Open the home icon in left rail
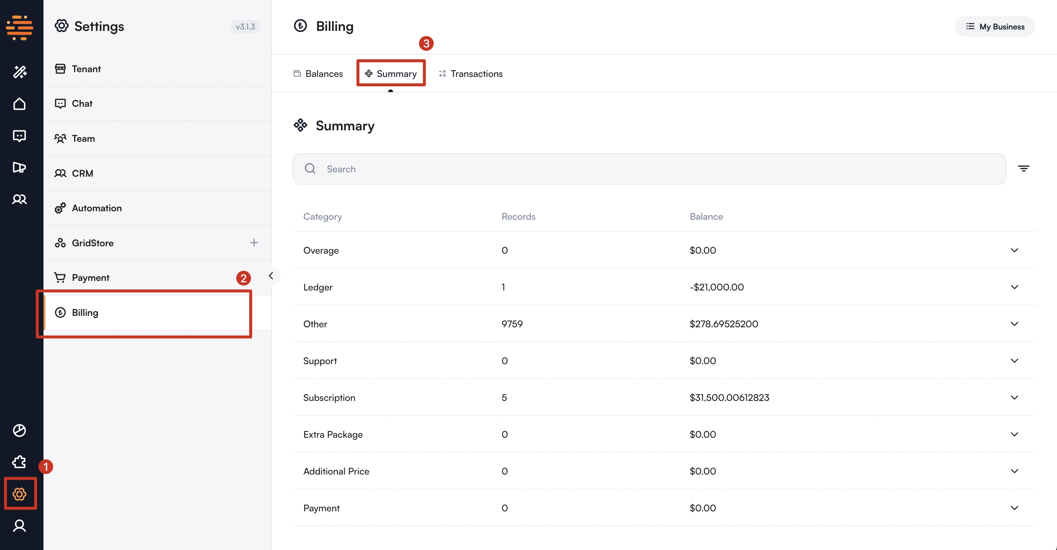 19,104
